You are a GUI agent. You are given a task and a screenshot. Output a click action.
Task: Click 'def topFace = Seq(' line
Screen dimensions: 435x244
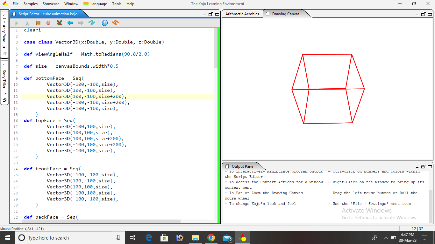click(x=50, y=120)
